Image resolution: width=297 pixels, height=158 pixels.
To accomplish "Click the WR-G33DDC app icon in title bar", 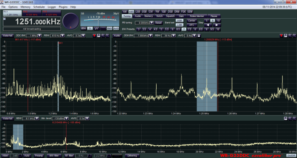I will pos(2,2).
